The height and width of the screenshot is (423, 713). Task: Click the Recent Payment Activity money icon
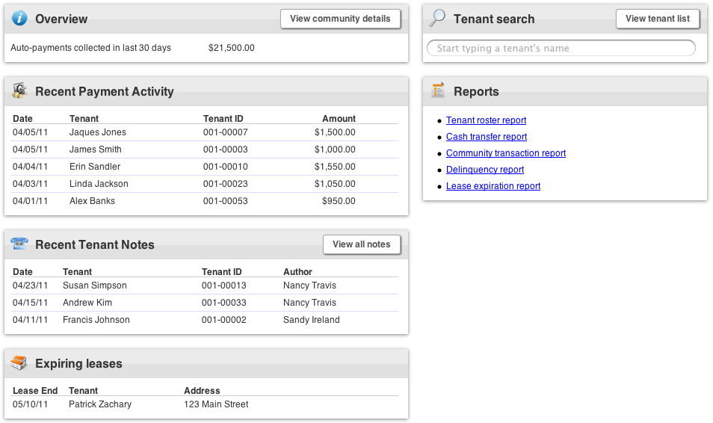pyautogui.click(x=19, y=90)
